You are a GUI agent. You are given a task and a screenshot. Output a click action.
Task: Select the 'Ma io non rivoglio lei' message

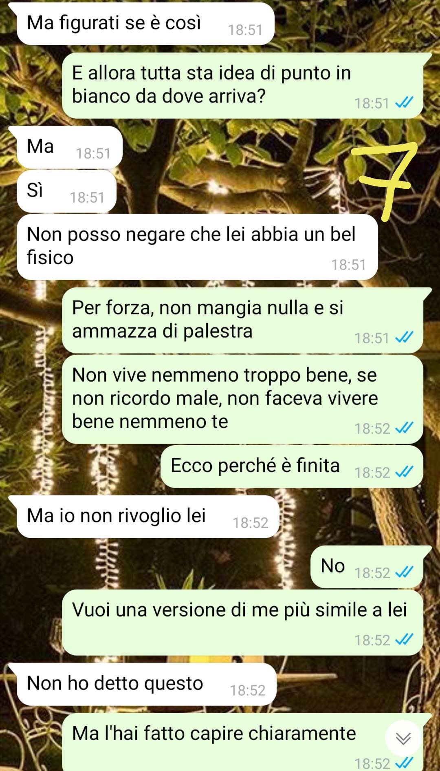click(148, 517)
